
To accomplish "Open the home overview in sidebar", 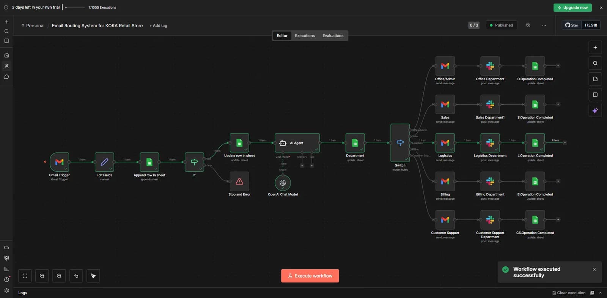I will 6,55.
